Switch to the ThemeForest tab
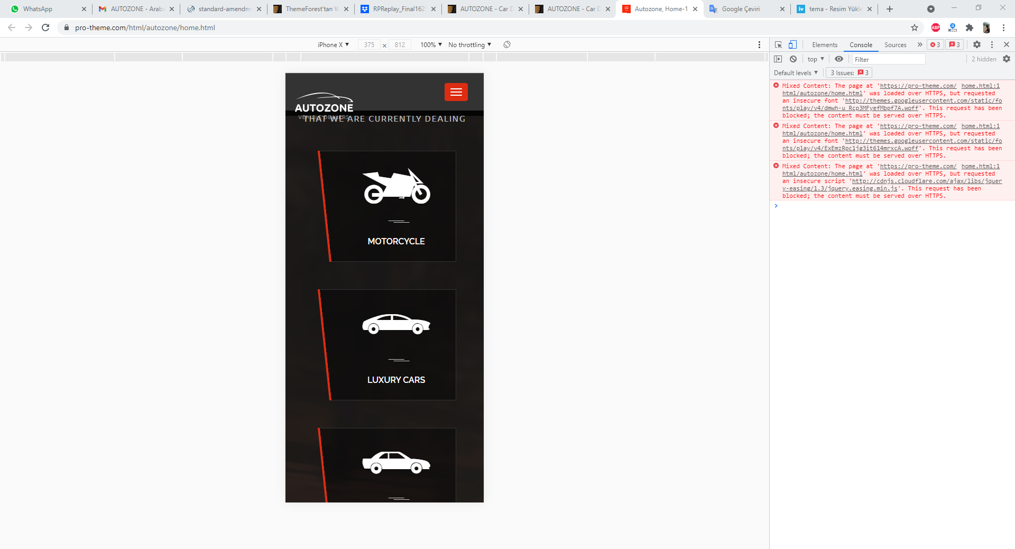The width and height of the screenshot is (1015, 549). point(310,9)
